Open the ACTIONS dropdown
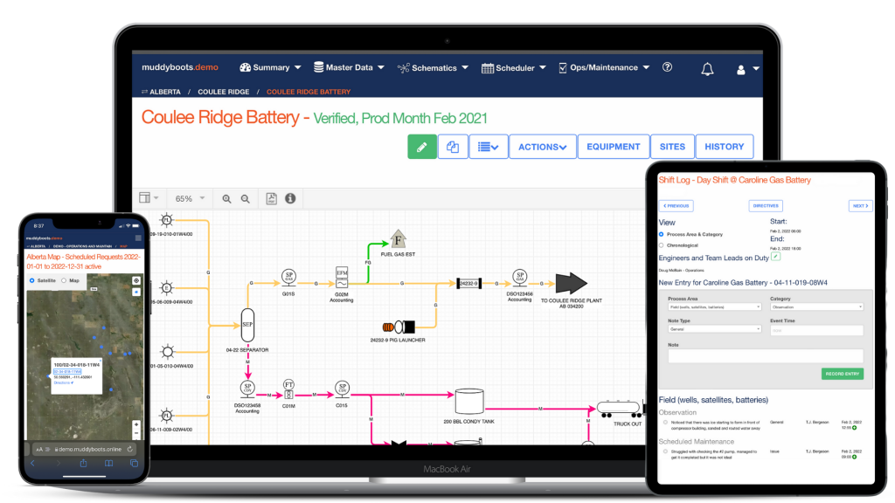The image size is (895, 503). click(x=542, y=147)
